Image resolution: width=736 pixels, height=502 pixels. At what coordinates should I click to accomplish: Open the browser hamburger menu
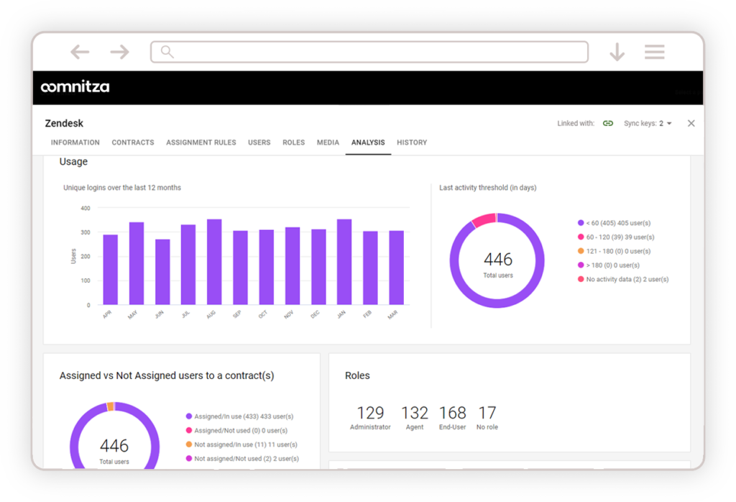point(654,52)
